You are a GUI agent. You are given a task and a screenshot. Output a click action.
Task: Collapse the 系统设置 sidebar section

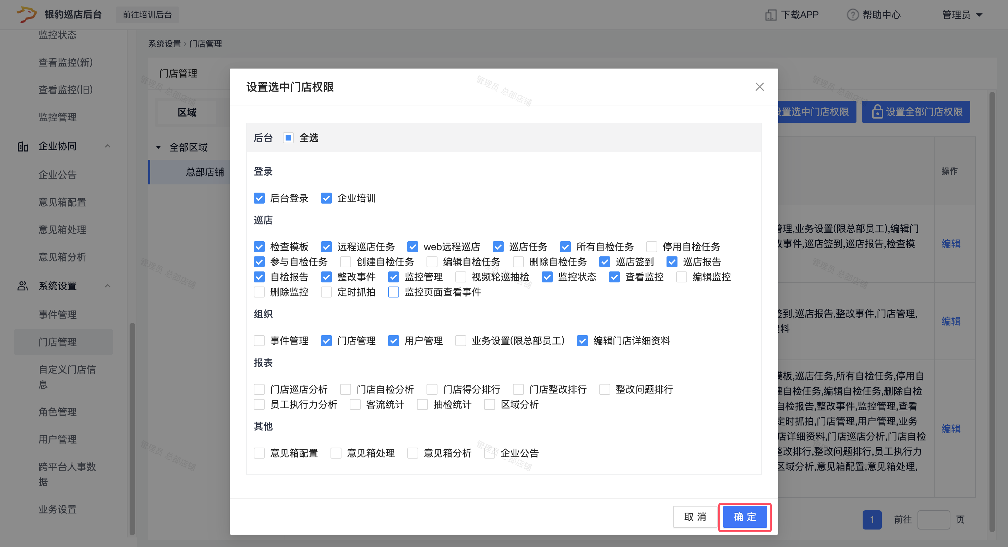coord(108,286)
